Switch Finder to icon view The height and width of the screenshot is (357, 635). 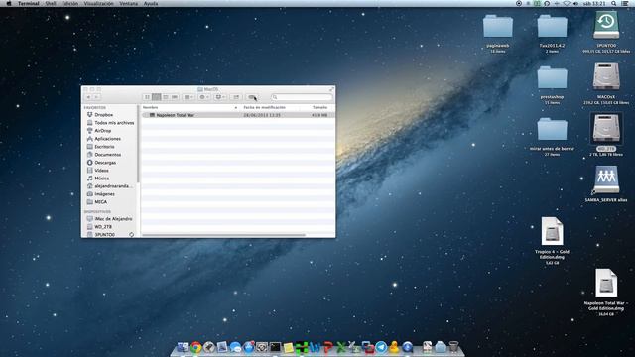pyautogui.click(x=147, y=97)
